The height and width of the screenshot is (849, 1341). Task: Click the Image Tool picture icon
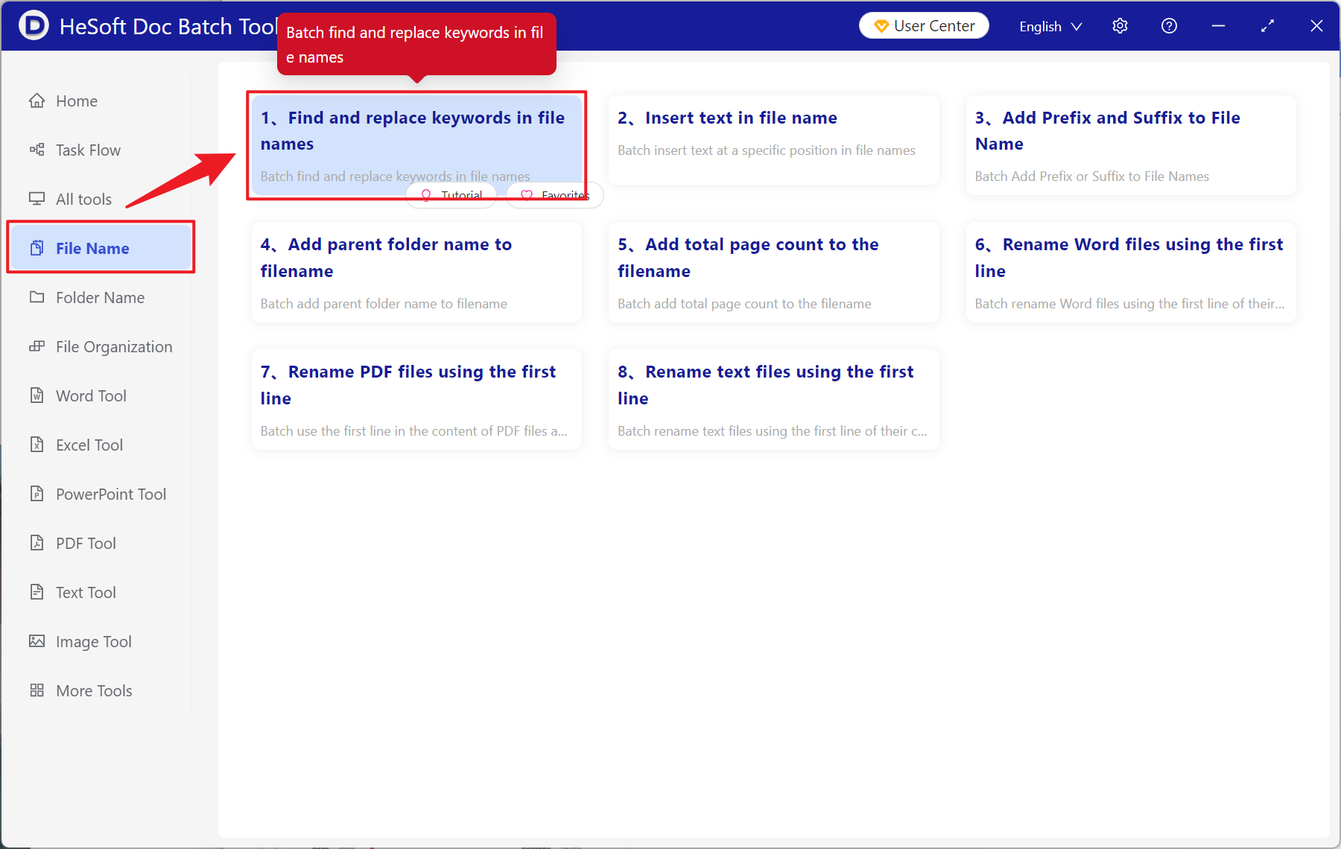(x=37, y=640)
